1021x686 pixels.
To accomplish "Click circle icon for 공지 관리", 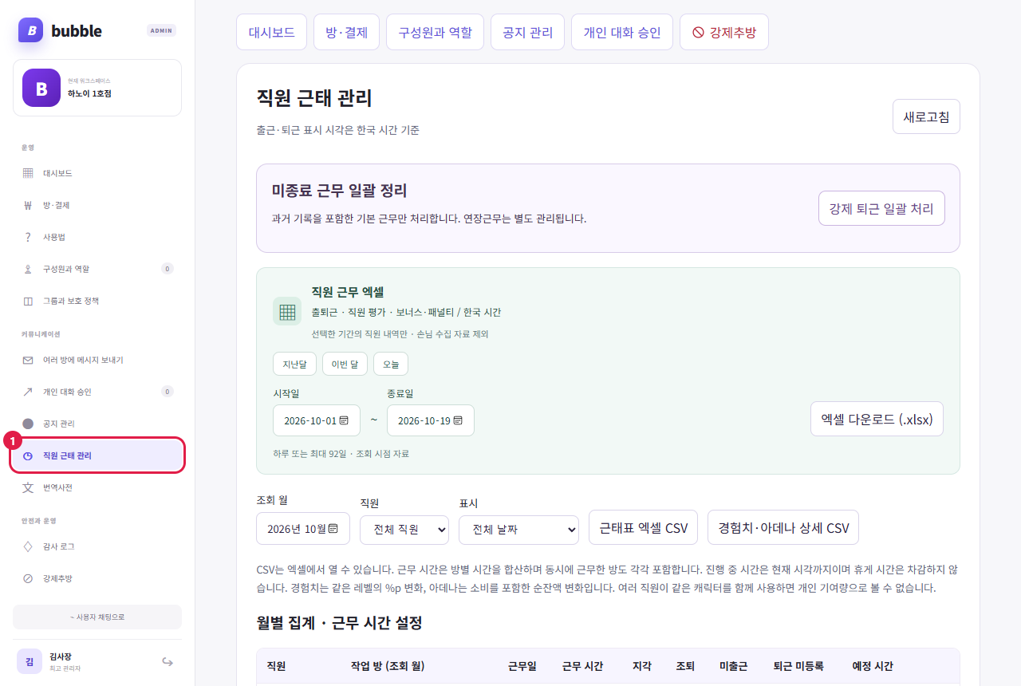I will click(28, 424).
